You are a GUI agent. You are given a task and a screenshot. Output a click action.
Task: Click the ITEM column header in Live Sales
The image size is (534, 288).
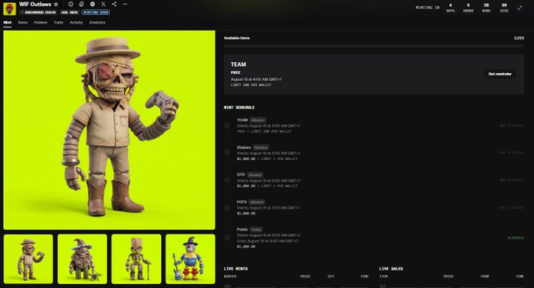(383, 276)
